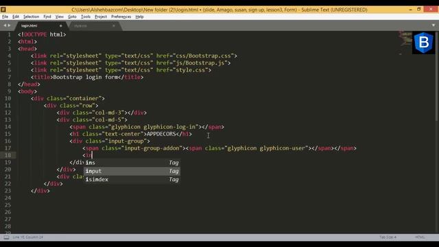
Task: Close the inactive second tab
Action: click(114, 26)
